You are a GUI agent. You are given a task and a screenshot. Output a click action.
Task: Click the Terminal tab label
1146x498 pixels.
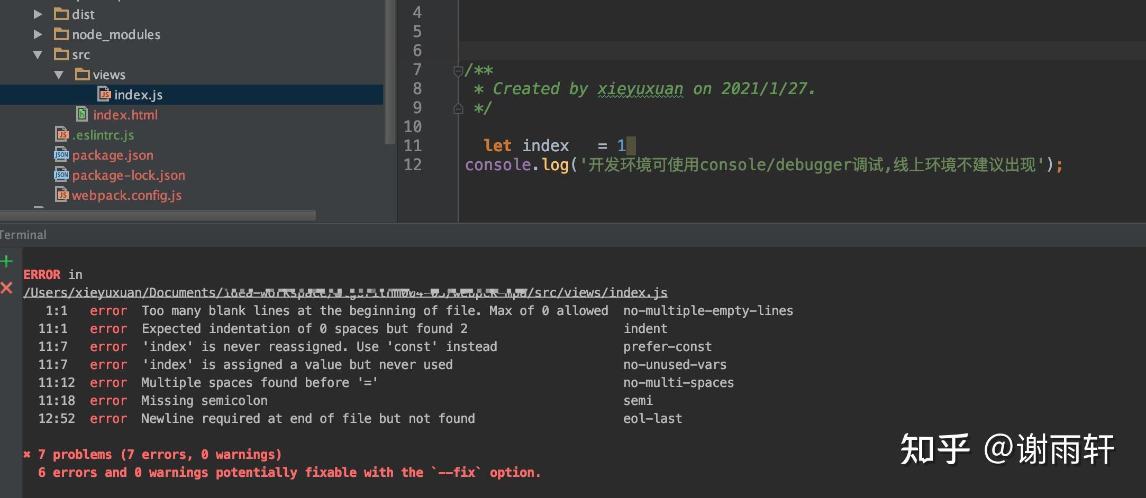click(23, 234)
